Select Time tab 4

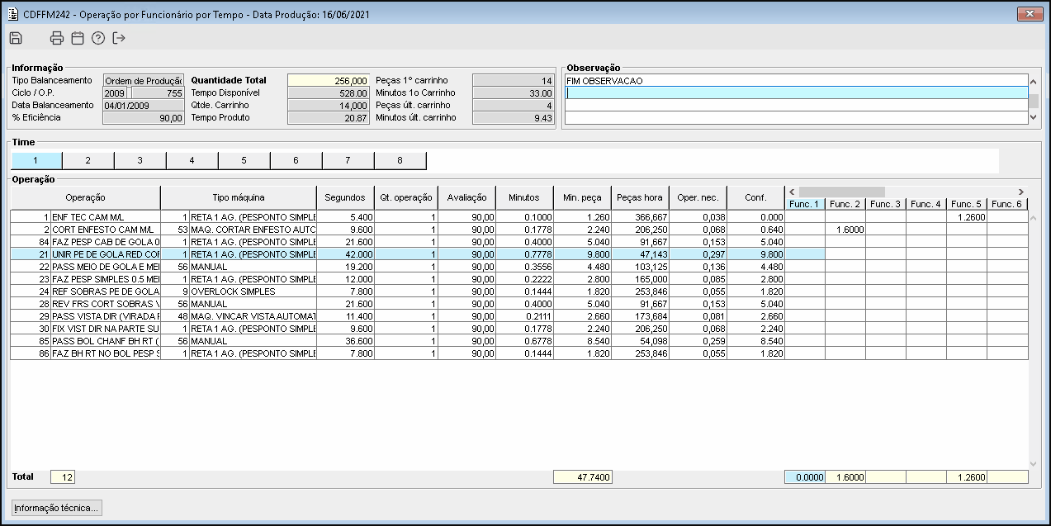coord(192,161)
